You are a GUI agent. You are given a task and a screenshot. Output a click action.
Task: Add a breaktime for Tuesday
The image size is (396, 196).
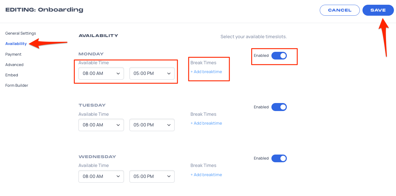point(206,123)
